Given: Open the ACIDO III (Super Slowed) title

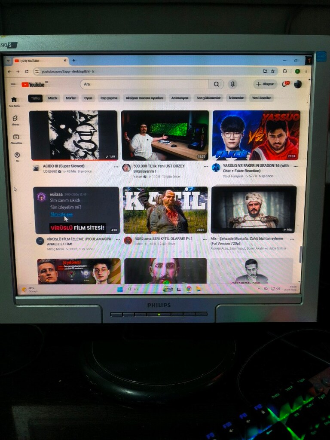Looking at the screenshot, I should point(64,166).
